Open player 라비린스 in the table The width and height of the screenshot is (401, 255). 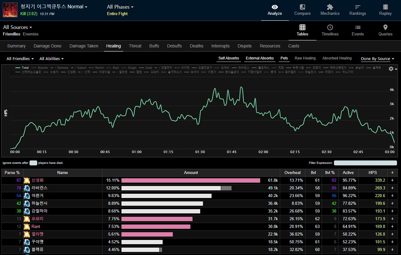pos(40,188)
